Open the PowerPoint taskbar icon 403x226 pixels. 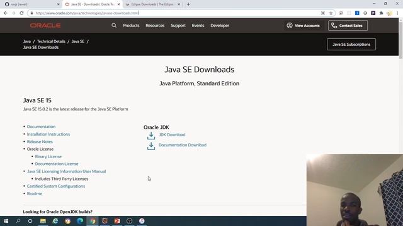pyautogui.click(x=117, y=221)
